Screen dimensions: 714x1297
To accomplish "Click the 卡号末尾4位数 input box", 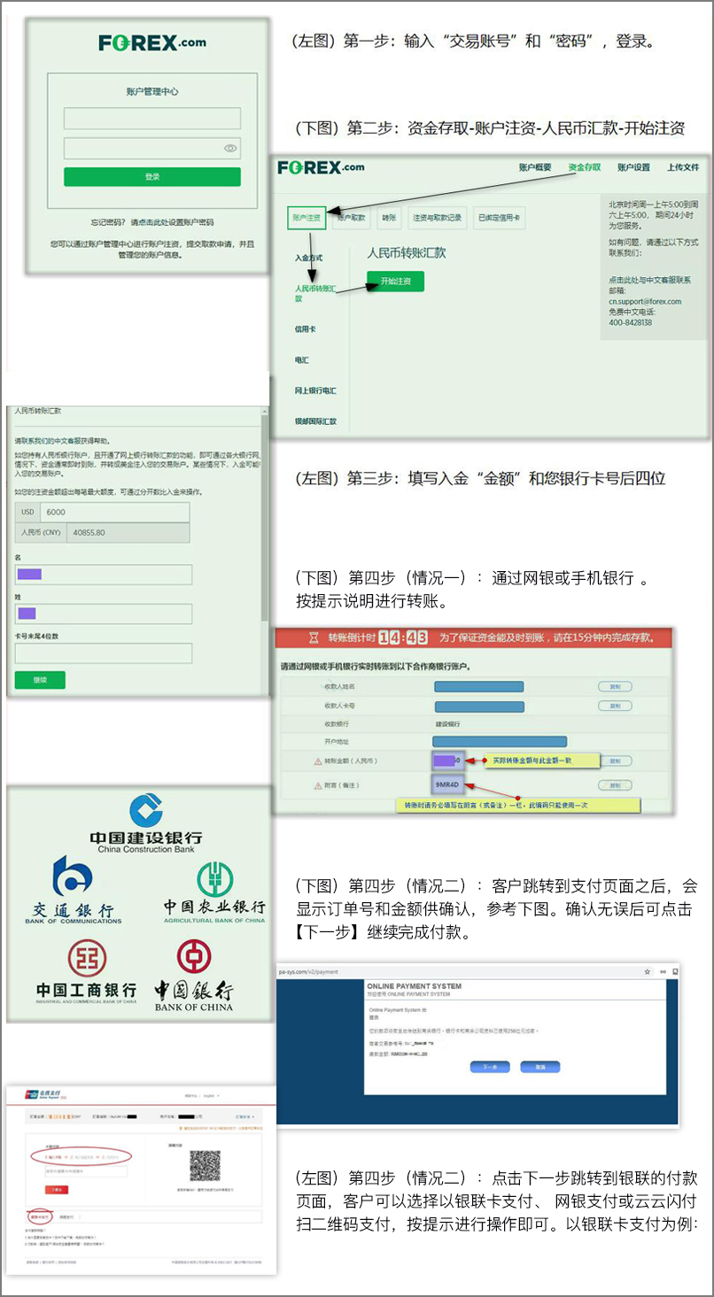I will (103, 653).
